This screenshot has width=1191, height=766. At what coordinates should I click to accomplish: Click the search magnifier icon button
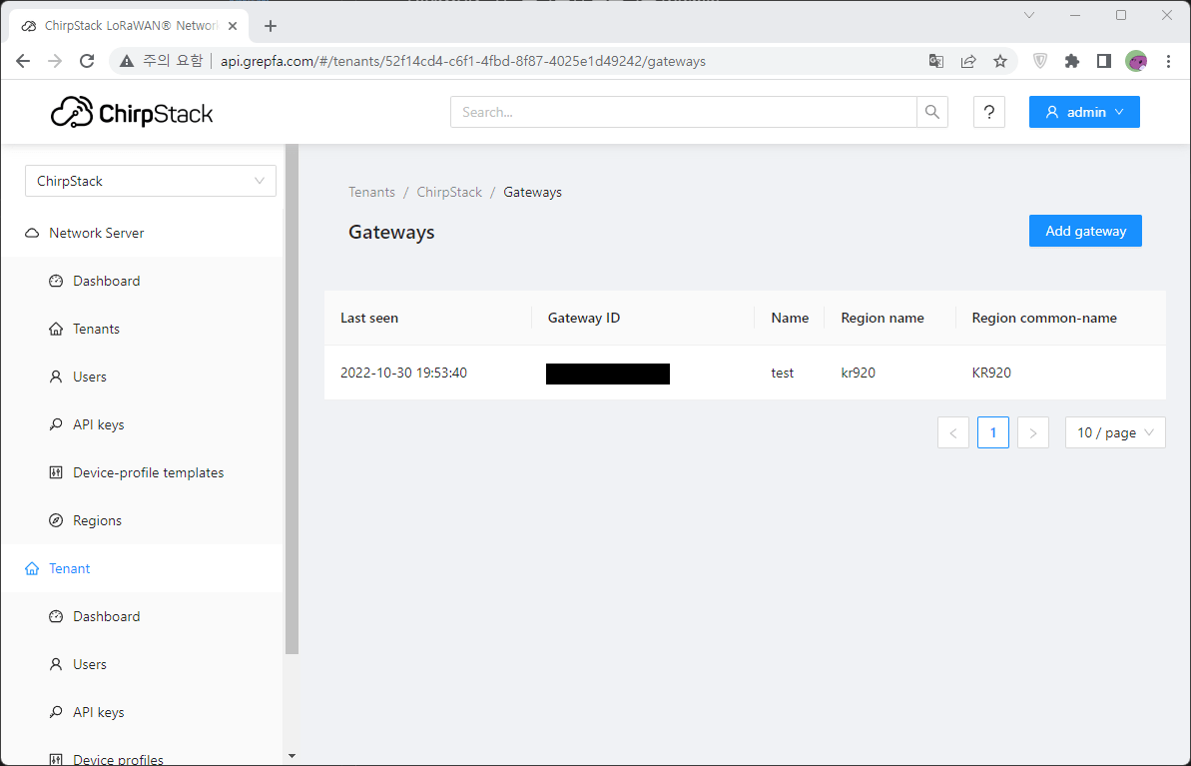click(931, 112)
